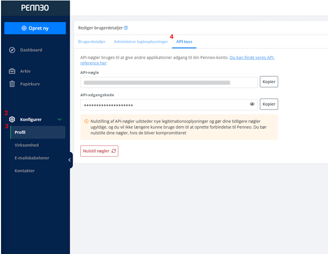Image resolution: width=328 pixels, height=254 pixels.
Task: Copy the API-nøgle with Kopier button
Action: (x=269, y=81)
